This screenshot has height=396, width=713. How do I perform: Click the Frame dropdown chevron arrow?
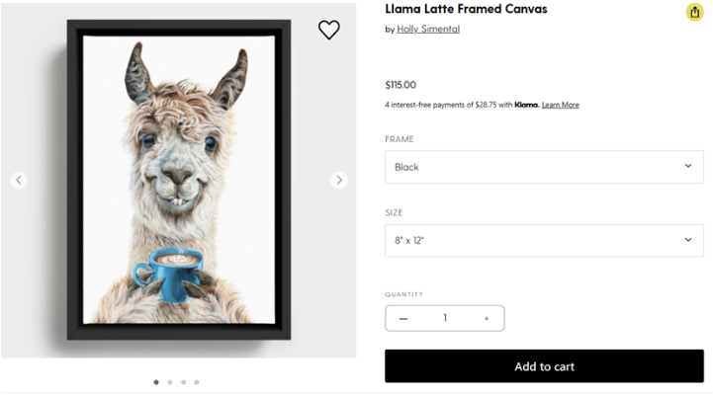coord(688,166)
